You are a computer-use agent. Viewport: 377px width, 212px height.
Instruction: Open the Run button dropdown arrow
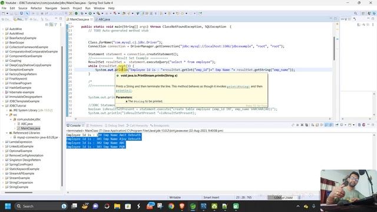94,14
